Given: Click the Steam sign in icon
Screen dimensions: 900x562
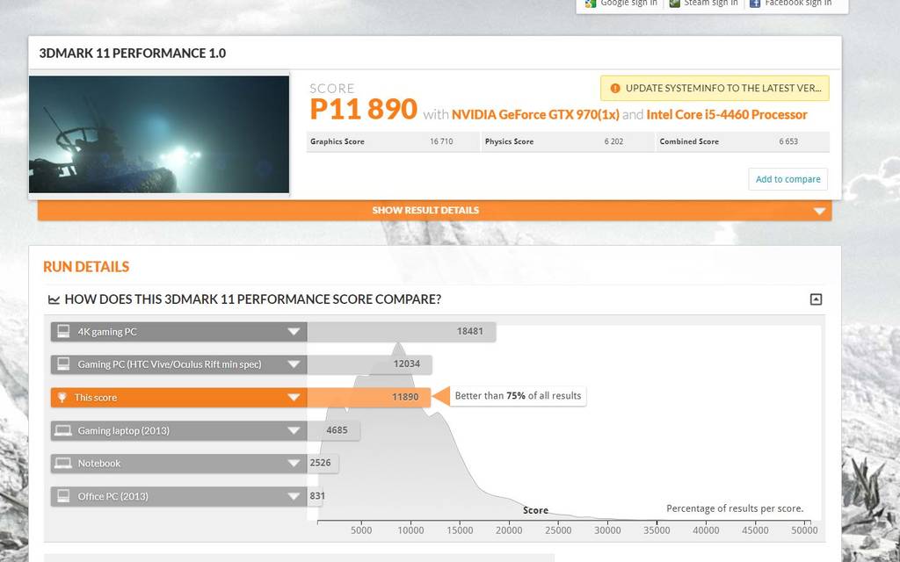Looking at the screenshot, I should pos(674,4).
